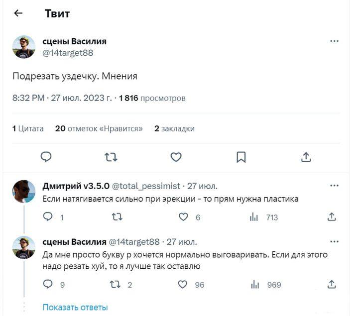View the 20 отметок «Нравится» list
361x316 pixels.
pos(99,128)
